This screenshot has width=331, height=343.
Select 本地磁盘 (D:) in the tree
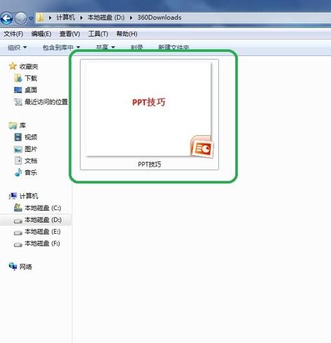[43, 220]
